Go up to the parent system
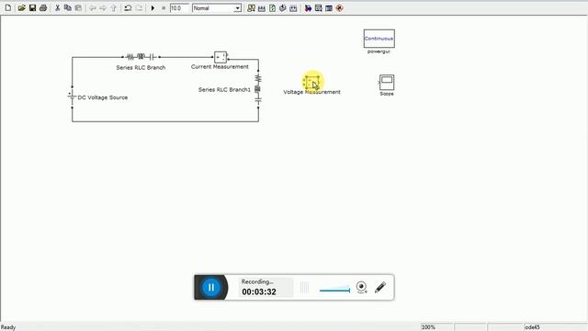The width and height of the screenshot is (588, 331). [114, 8]
